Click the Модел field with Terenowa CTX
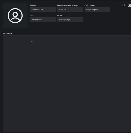This screenshot has height=133, width=131. (43, 10)
